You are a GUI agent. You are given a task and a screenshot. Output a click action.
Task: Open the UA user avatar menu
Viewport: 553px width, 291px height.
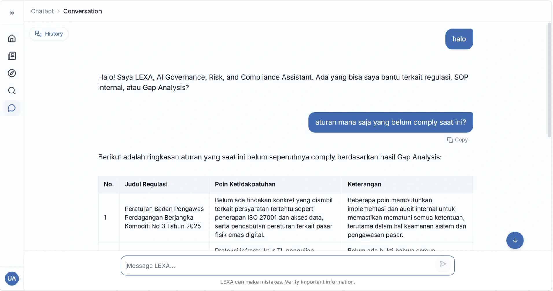(12, 278)
